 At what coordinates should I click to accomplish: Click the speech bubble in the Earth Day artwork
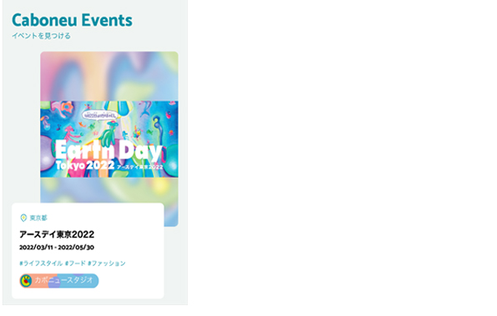(99, 115)
